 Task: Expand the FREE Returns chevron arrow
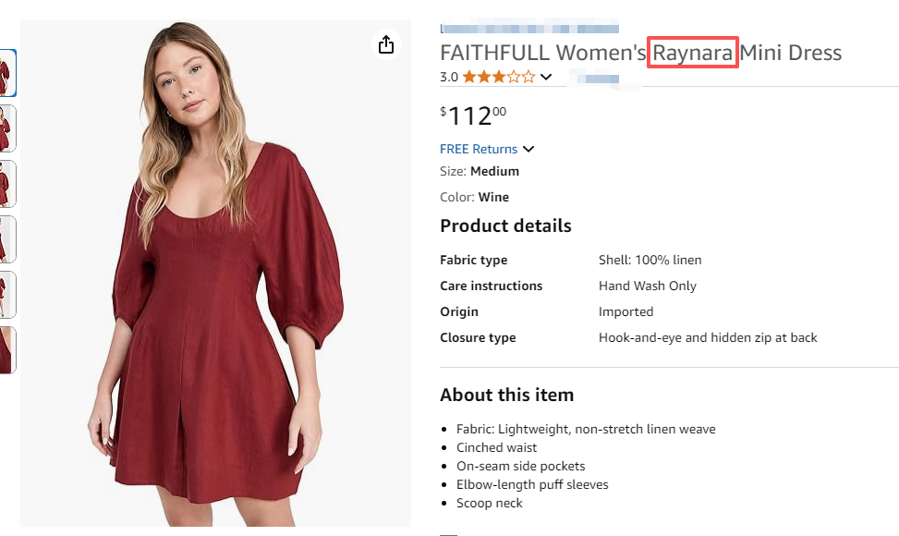pyautogui.click(x=528, y=149)
